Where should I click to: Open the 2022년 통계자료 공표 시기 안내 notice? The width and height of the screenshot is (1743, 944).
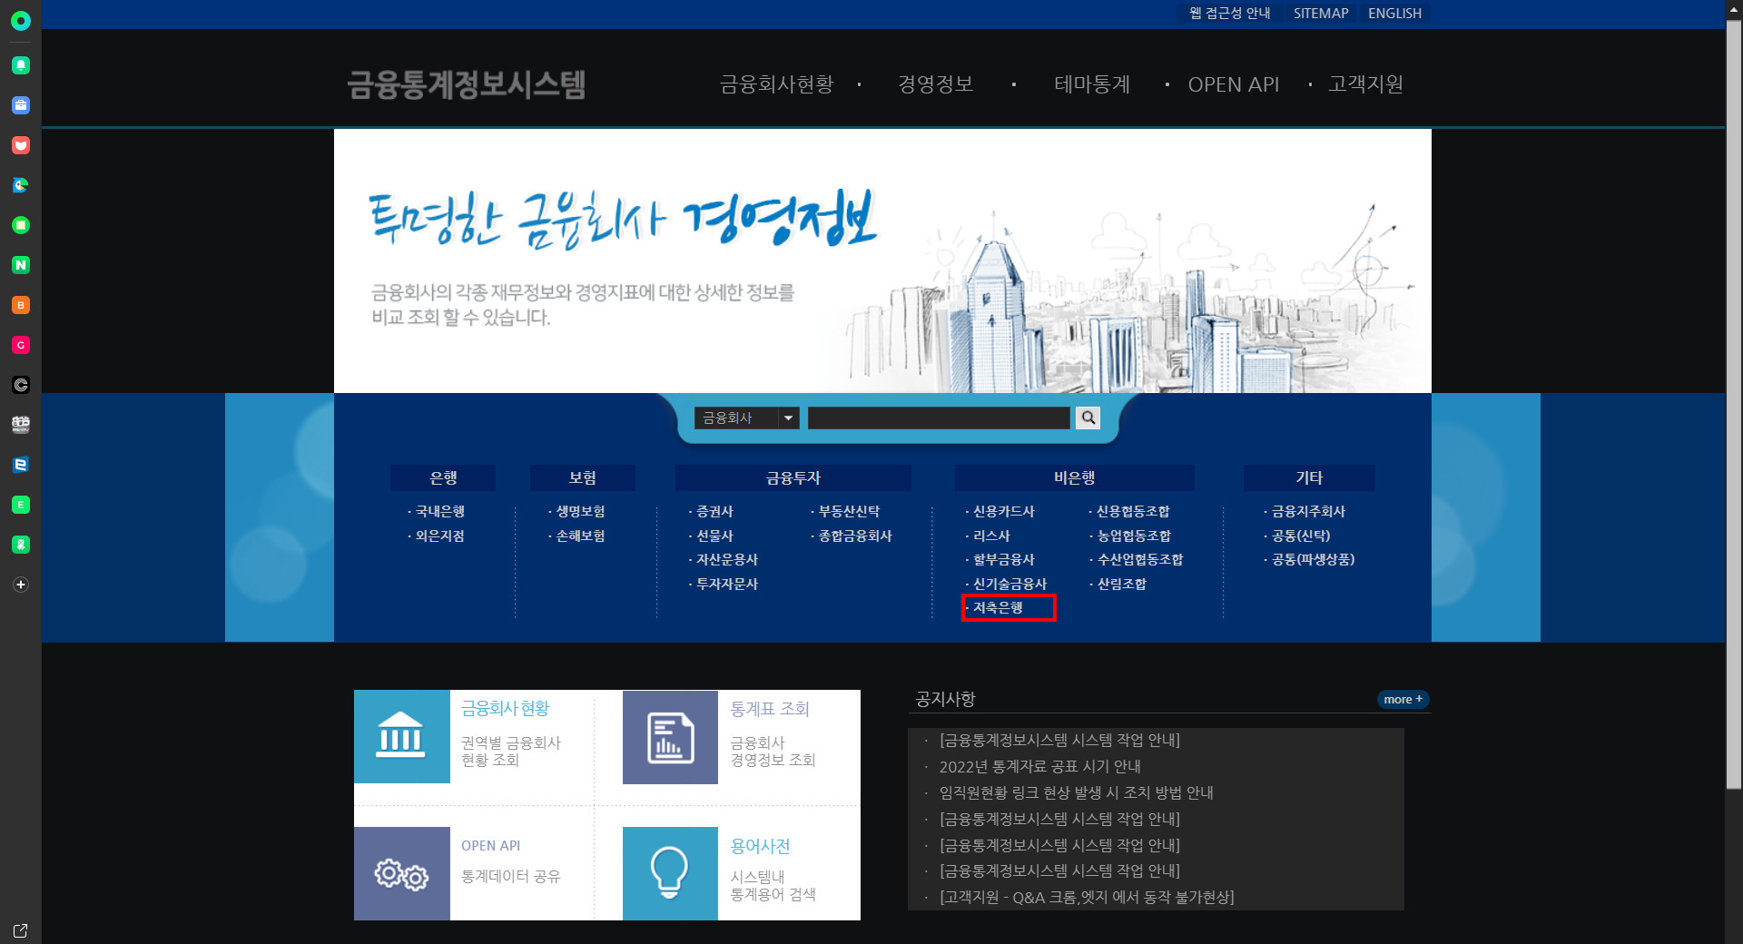tap(1040, 767)
